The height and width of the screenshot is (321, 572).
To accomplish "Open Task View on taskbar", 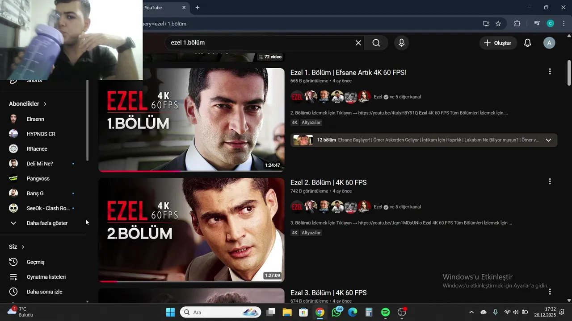I will click(x=271, y=312).
